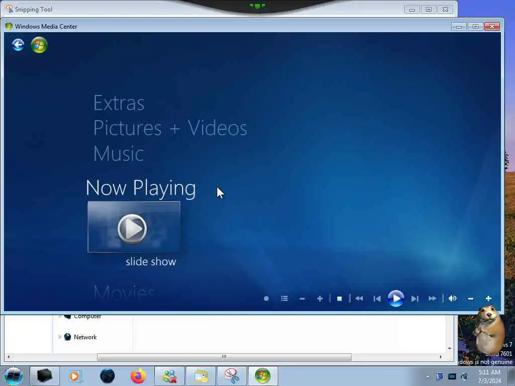Open the Action Center flag tray icon
Viewport: 515px width, 386px height.
(x=440, y=376)
